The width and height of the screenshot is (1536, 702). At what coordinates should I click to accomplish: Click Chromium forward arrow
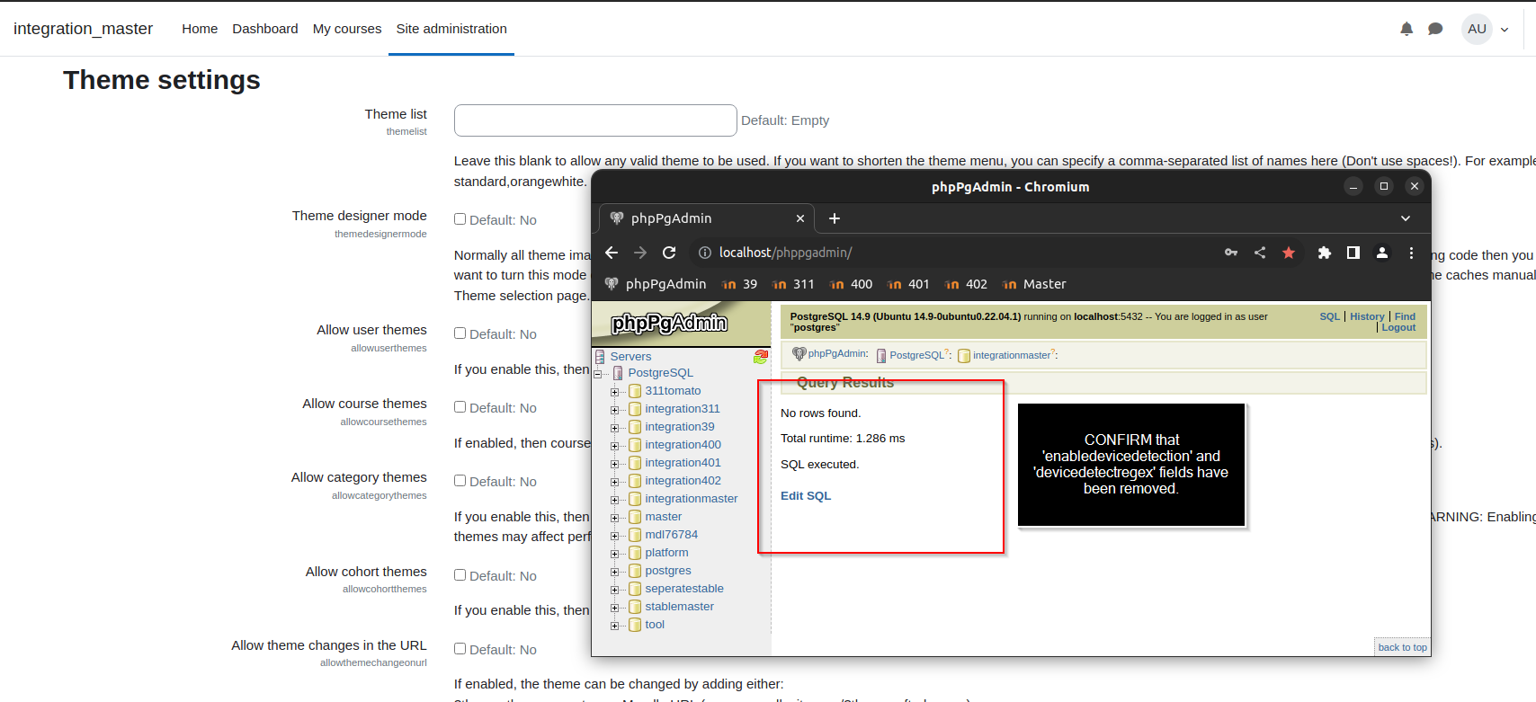click(x=640, y=253)
